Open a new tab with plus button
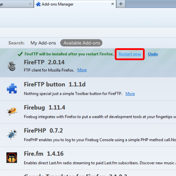The width and height of the screenshot is (176, 176). click(121, 4)
